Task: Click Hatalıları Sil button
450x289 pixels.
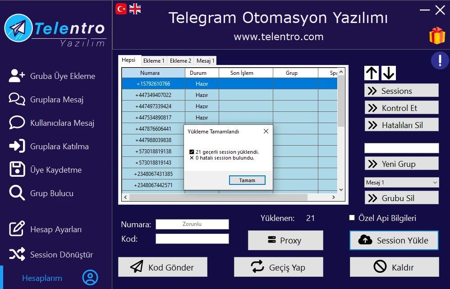Action: point(401,124)
